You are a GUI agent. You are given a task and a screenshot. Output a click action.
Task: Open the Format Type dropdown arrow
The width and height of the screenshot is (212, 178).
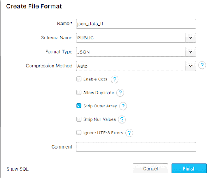click(190, 52)
